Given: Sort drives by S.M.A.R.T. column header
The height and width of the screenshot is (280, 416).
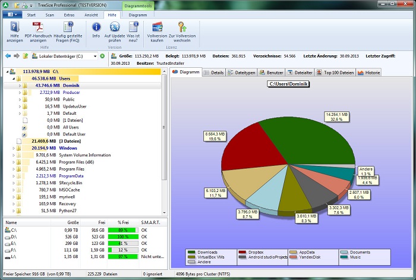Looking at the screenshot, I should (153, 222).
